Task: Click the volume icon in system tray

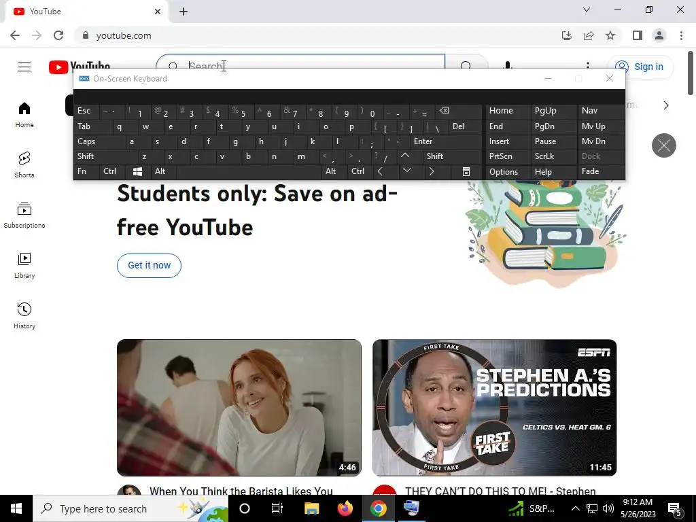Action: [608, 508]
